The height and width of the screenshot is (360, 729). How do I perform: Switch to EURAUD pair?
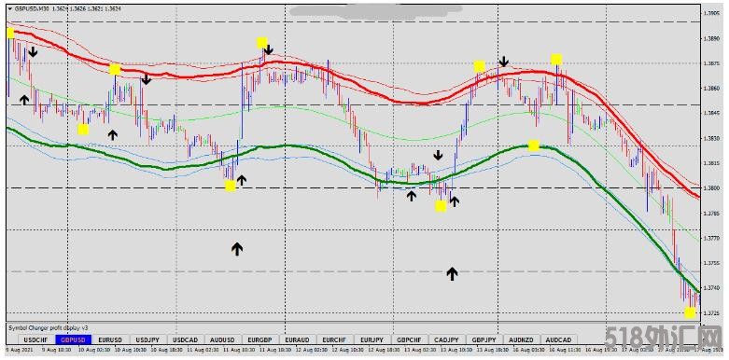click(297, 339)
